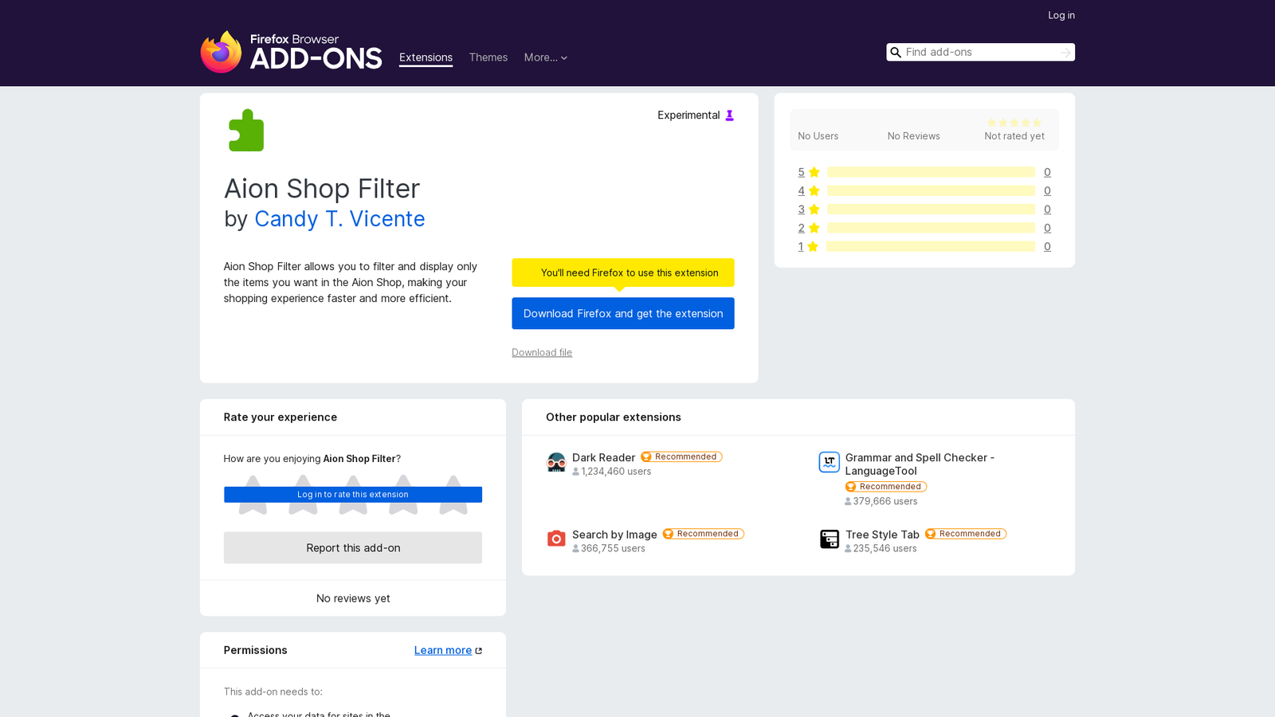
Task: Click the green puzzle piece add-on icon
Action: tap(246, 130)
